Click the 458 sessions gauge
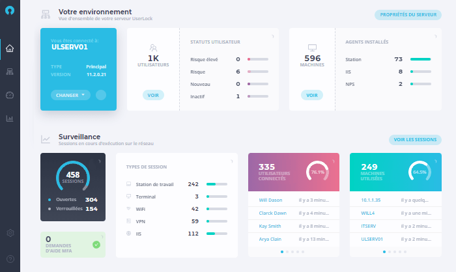The height and width of the screenshot is (272, 456). pos(73,177)
